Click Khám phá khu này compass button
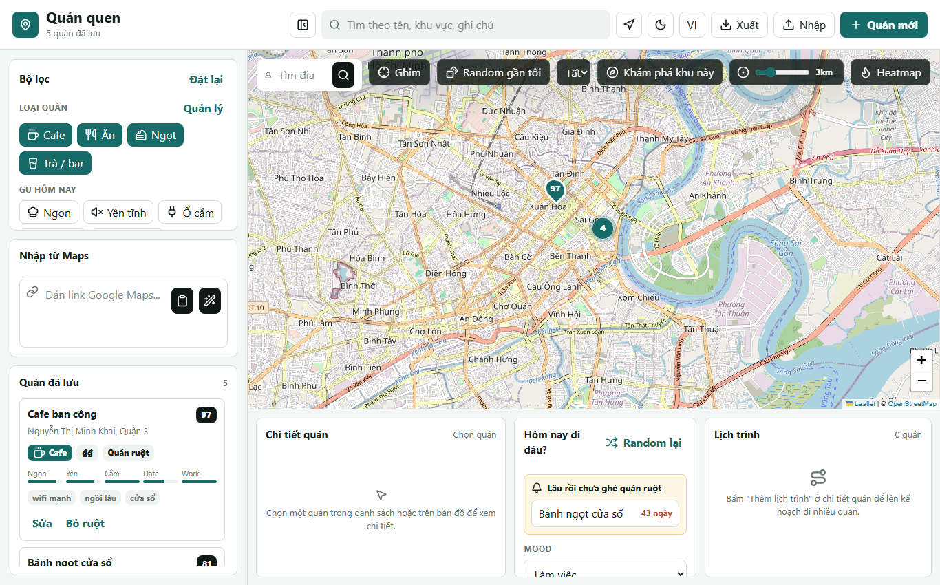940x585 pixels. [660, 72]
